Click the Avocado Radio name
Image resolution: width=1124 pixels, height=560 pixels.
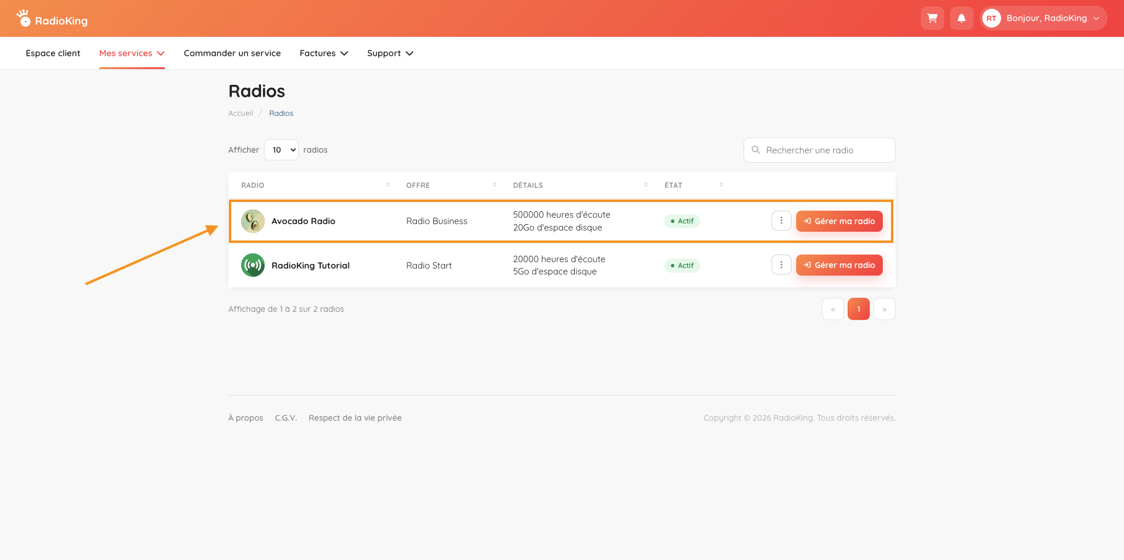pyautogui.click(x=303, y=221)
